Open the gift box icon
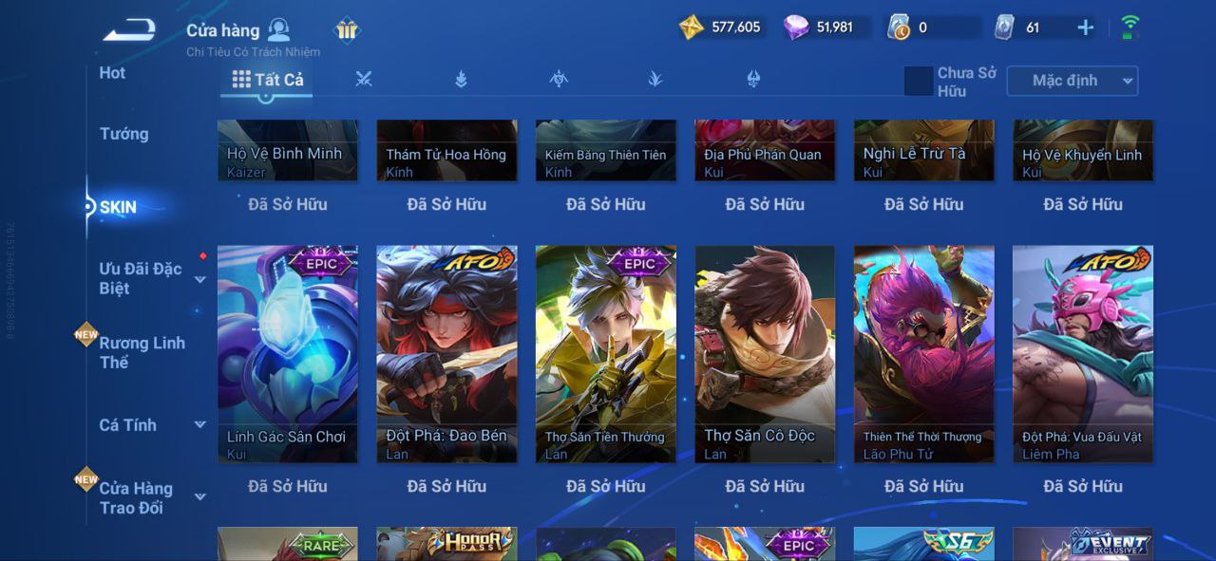 pyautogui.click(x=347, y=30)
